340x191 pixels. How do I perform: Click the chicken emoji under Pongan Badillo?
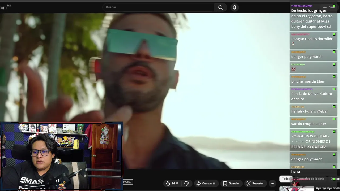point(293,44)
